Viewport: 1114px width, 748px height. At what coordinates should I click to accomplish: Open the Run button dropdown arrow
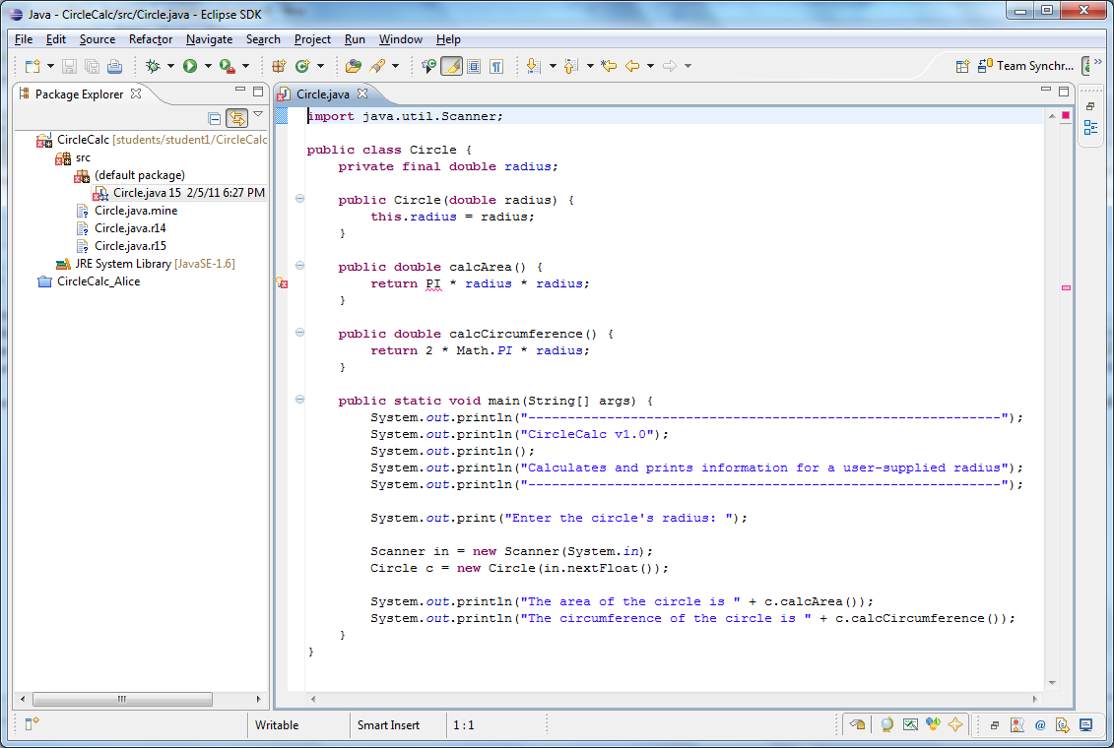point(208,66)
